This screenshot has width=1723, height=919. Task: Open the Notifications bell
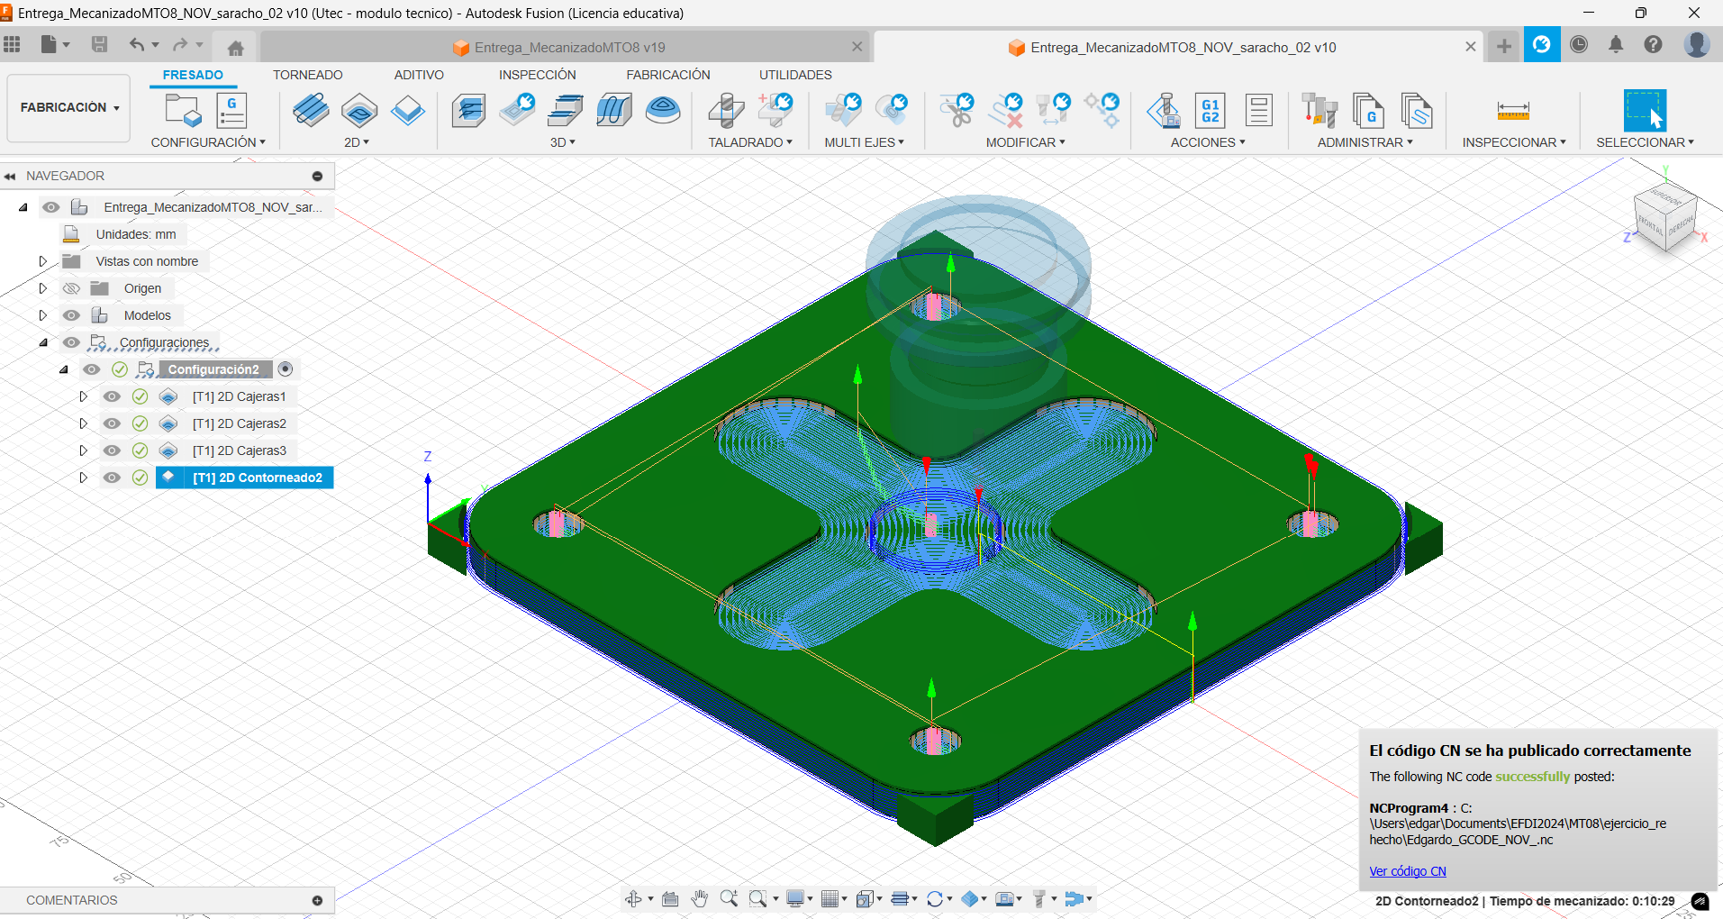coord(1616,44)
